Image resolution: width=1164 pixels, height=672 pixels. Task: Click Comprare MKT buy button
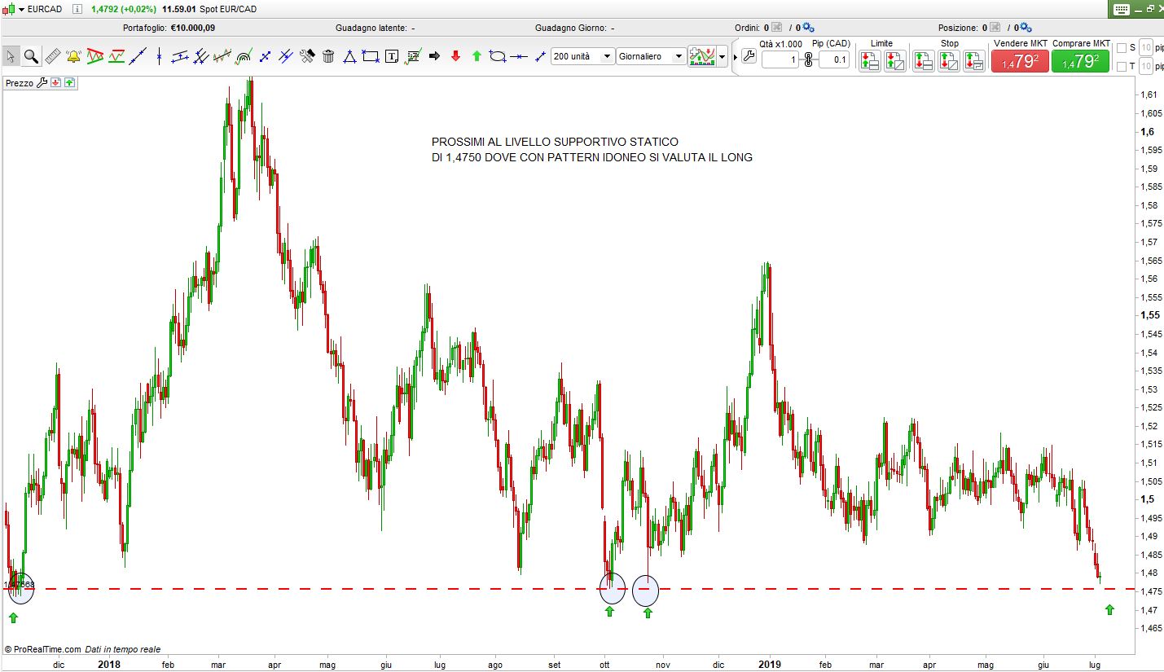tap(1080, 61)
